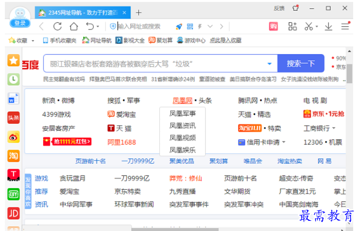Click the 搜索一下 search button
The height and width of the screenshot is (231, 358).
301,63
